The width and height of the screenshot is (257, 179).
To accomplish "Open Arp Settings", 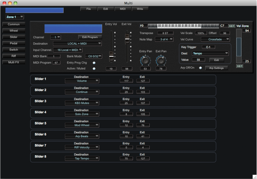I will 216,68.
